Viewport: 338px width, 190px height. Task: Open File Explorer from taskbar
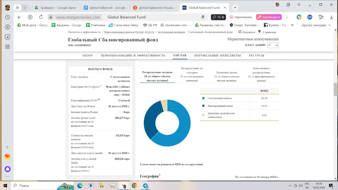102,185
